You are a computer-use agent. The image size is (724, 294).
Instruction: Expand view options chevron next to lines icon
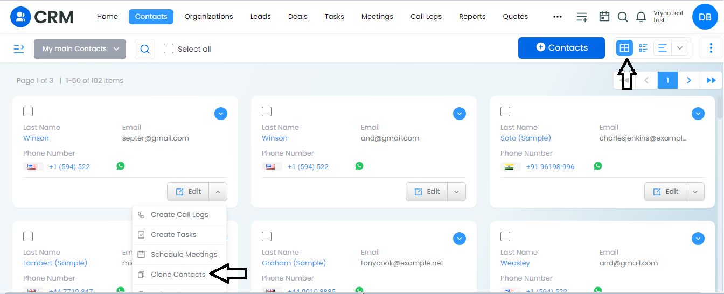click(x=680, y=48)
